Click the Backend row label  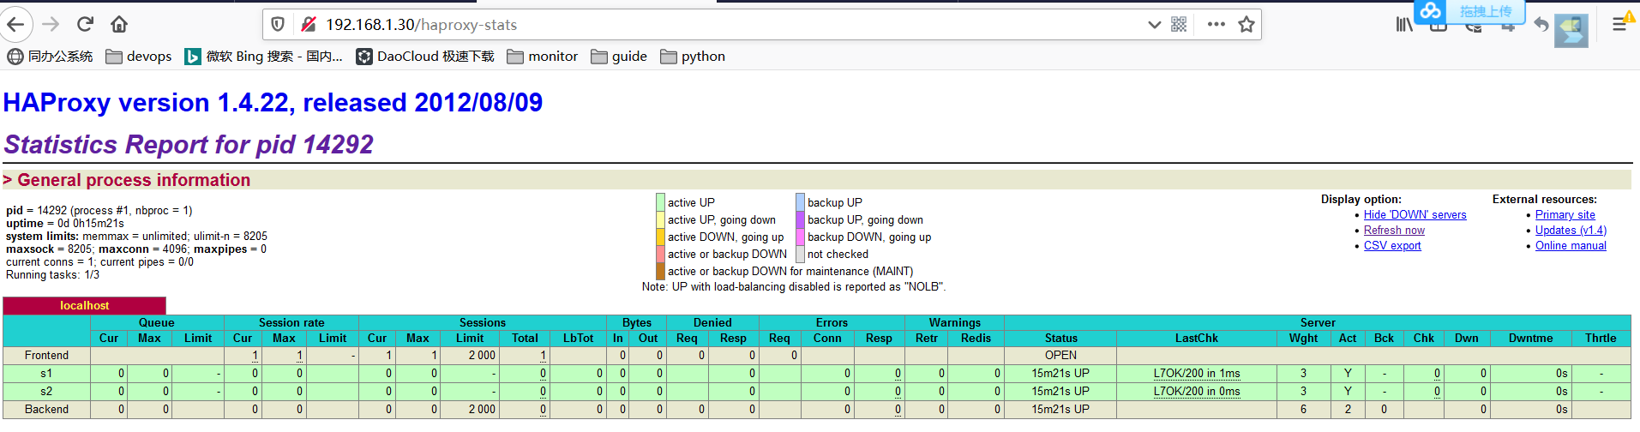coord(46,410)
